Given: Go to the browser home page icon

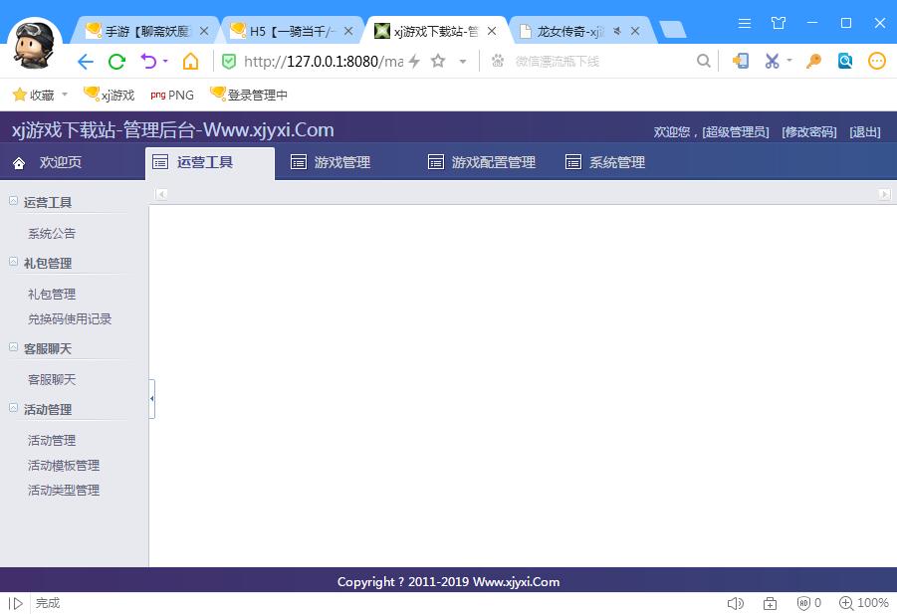Looking at the screenshot, I should (x=190, y=62).
